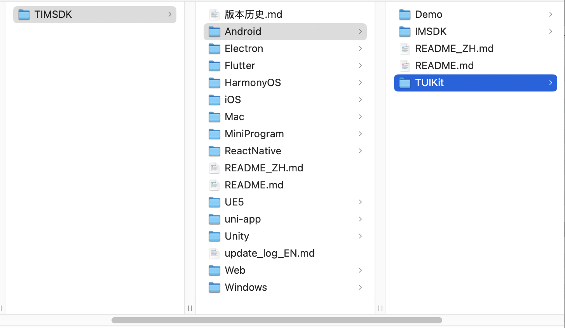Screen dimensions: 565x328
Task: Click the "版本历史.md" file name
Action: click(x=253, y=14)
